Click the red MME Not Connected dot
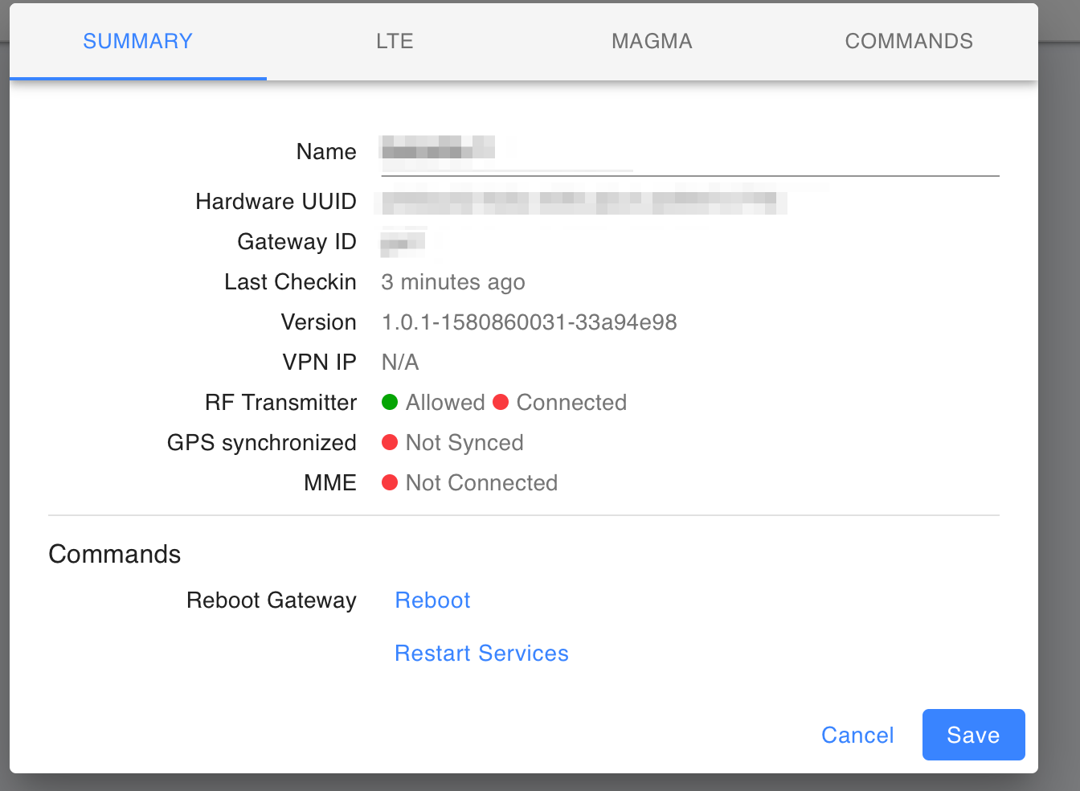 point(391,482)
